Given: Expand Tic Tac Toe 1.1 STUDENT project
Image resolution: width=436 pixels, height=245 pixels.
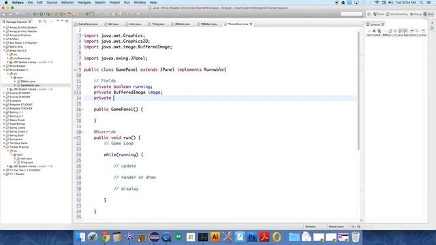Looking at the screenshot, I should (4, 170).
